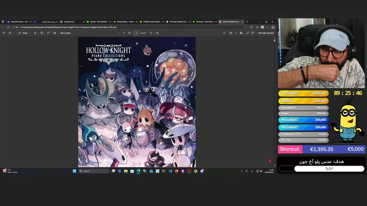Image resolution: width=367 pixels, height=206 pixels.
Task: Zoom out the PDF with minus
Action: point(119,33)
